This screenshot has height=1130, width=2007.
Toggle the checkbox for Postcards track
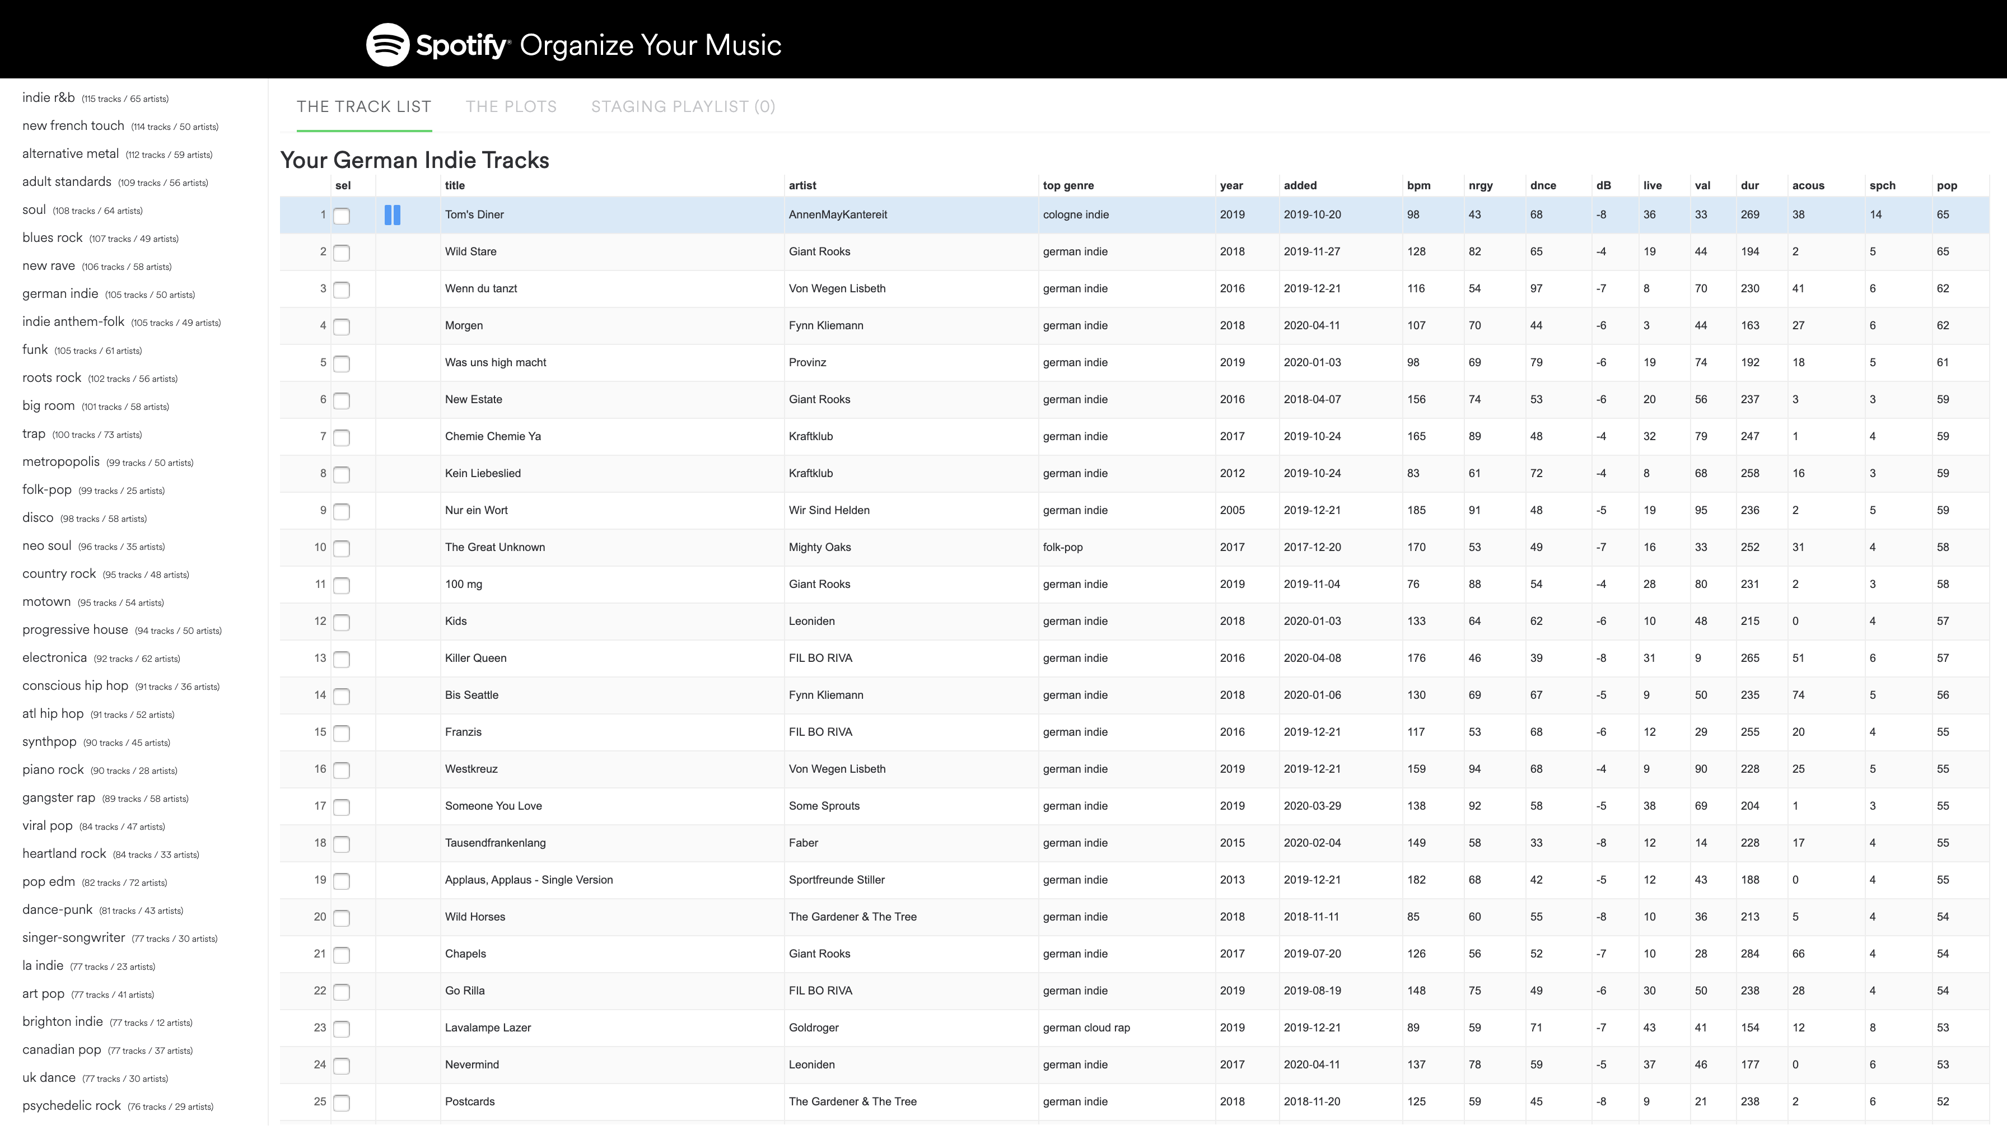click(341, 1103)
